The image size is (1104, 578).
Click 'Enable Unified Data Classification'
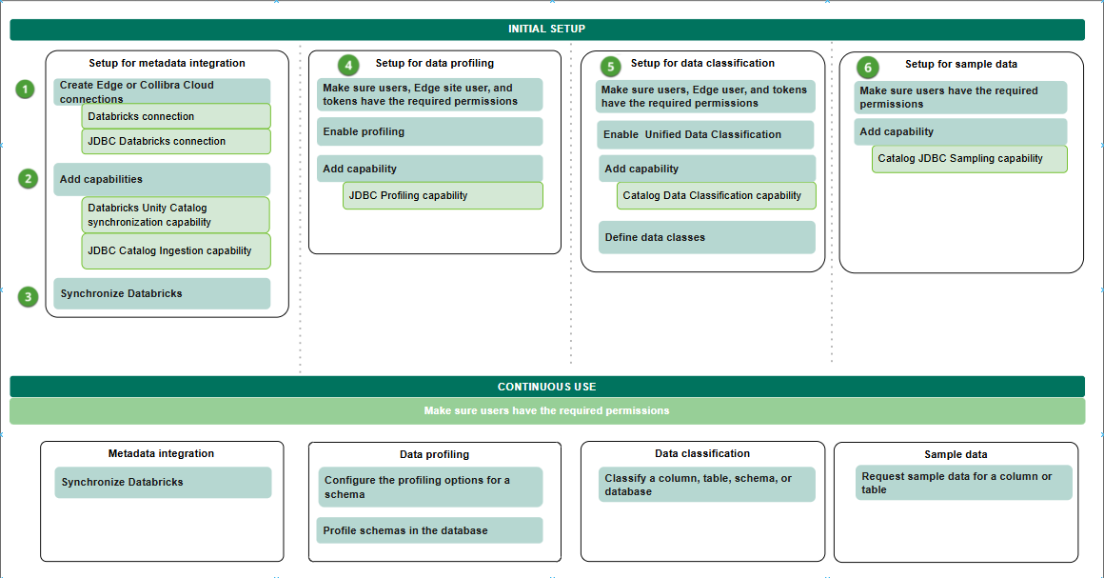click(705, 134)
